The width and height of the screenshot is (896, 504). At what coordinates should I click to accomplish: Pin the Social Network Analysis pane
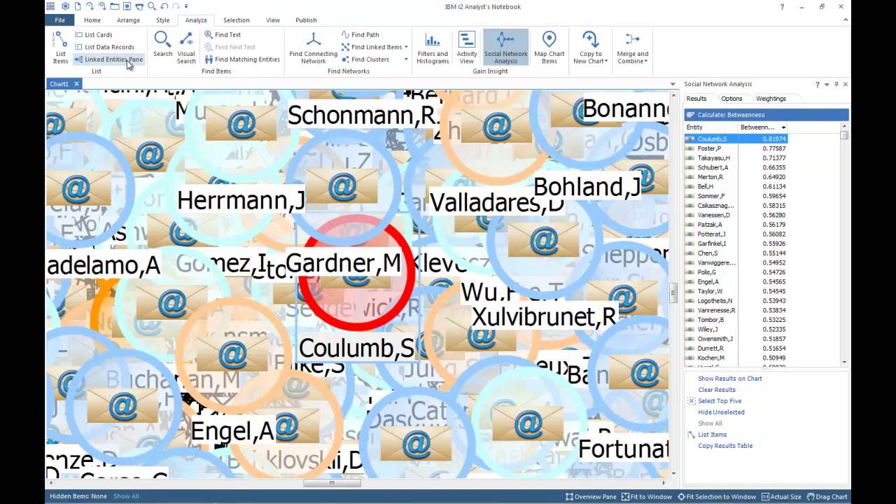(836, 84)
